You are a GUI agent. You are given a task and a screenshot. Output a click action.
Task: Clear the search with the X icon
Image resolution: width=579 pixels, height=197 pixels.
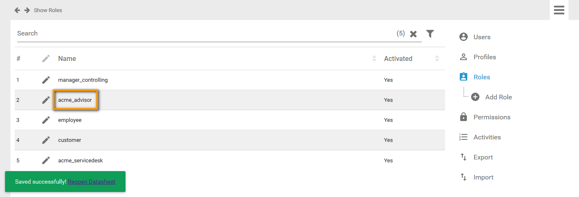point(413,34)
